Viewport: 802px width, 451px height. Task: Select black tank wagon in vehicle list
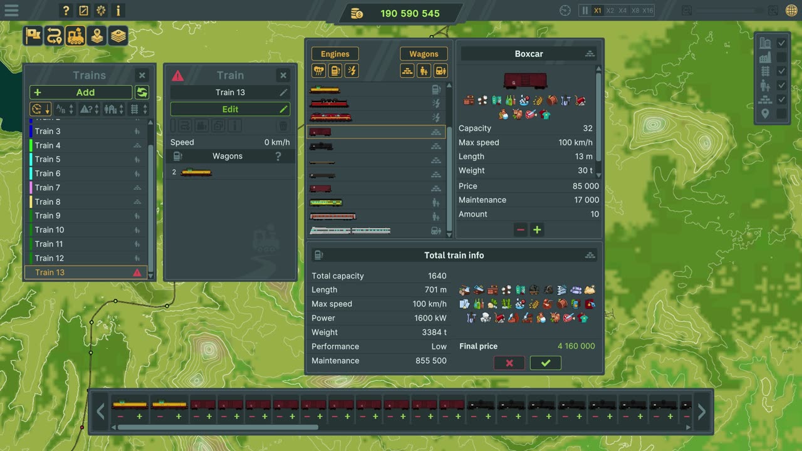(x=377, y=146)
